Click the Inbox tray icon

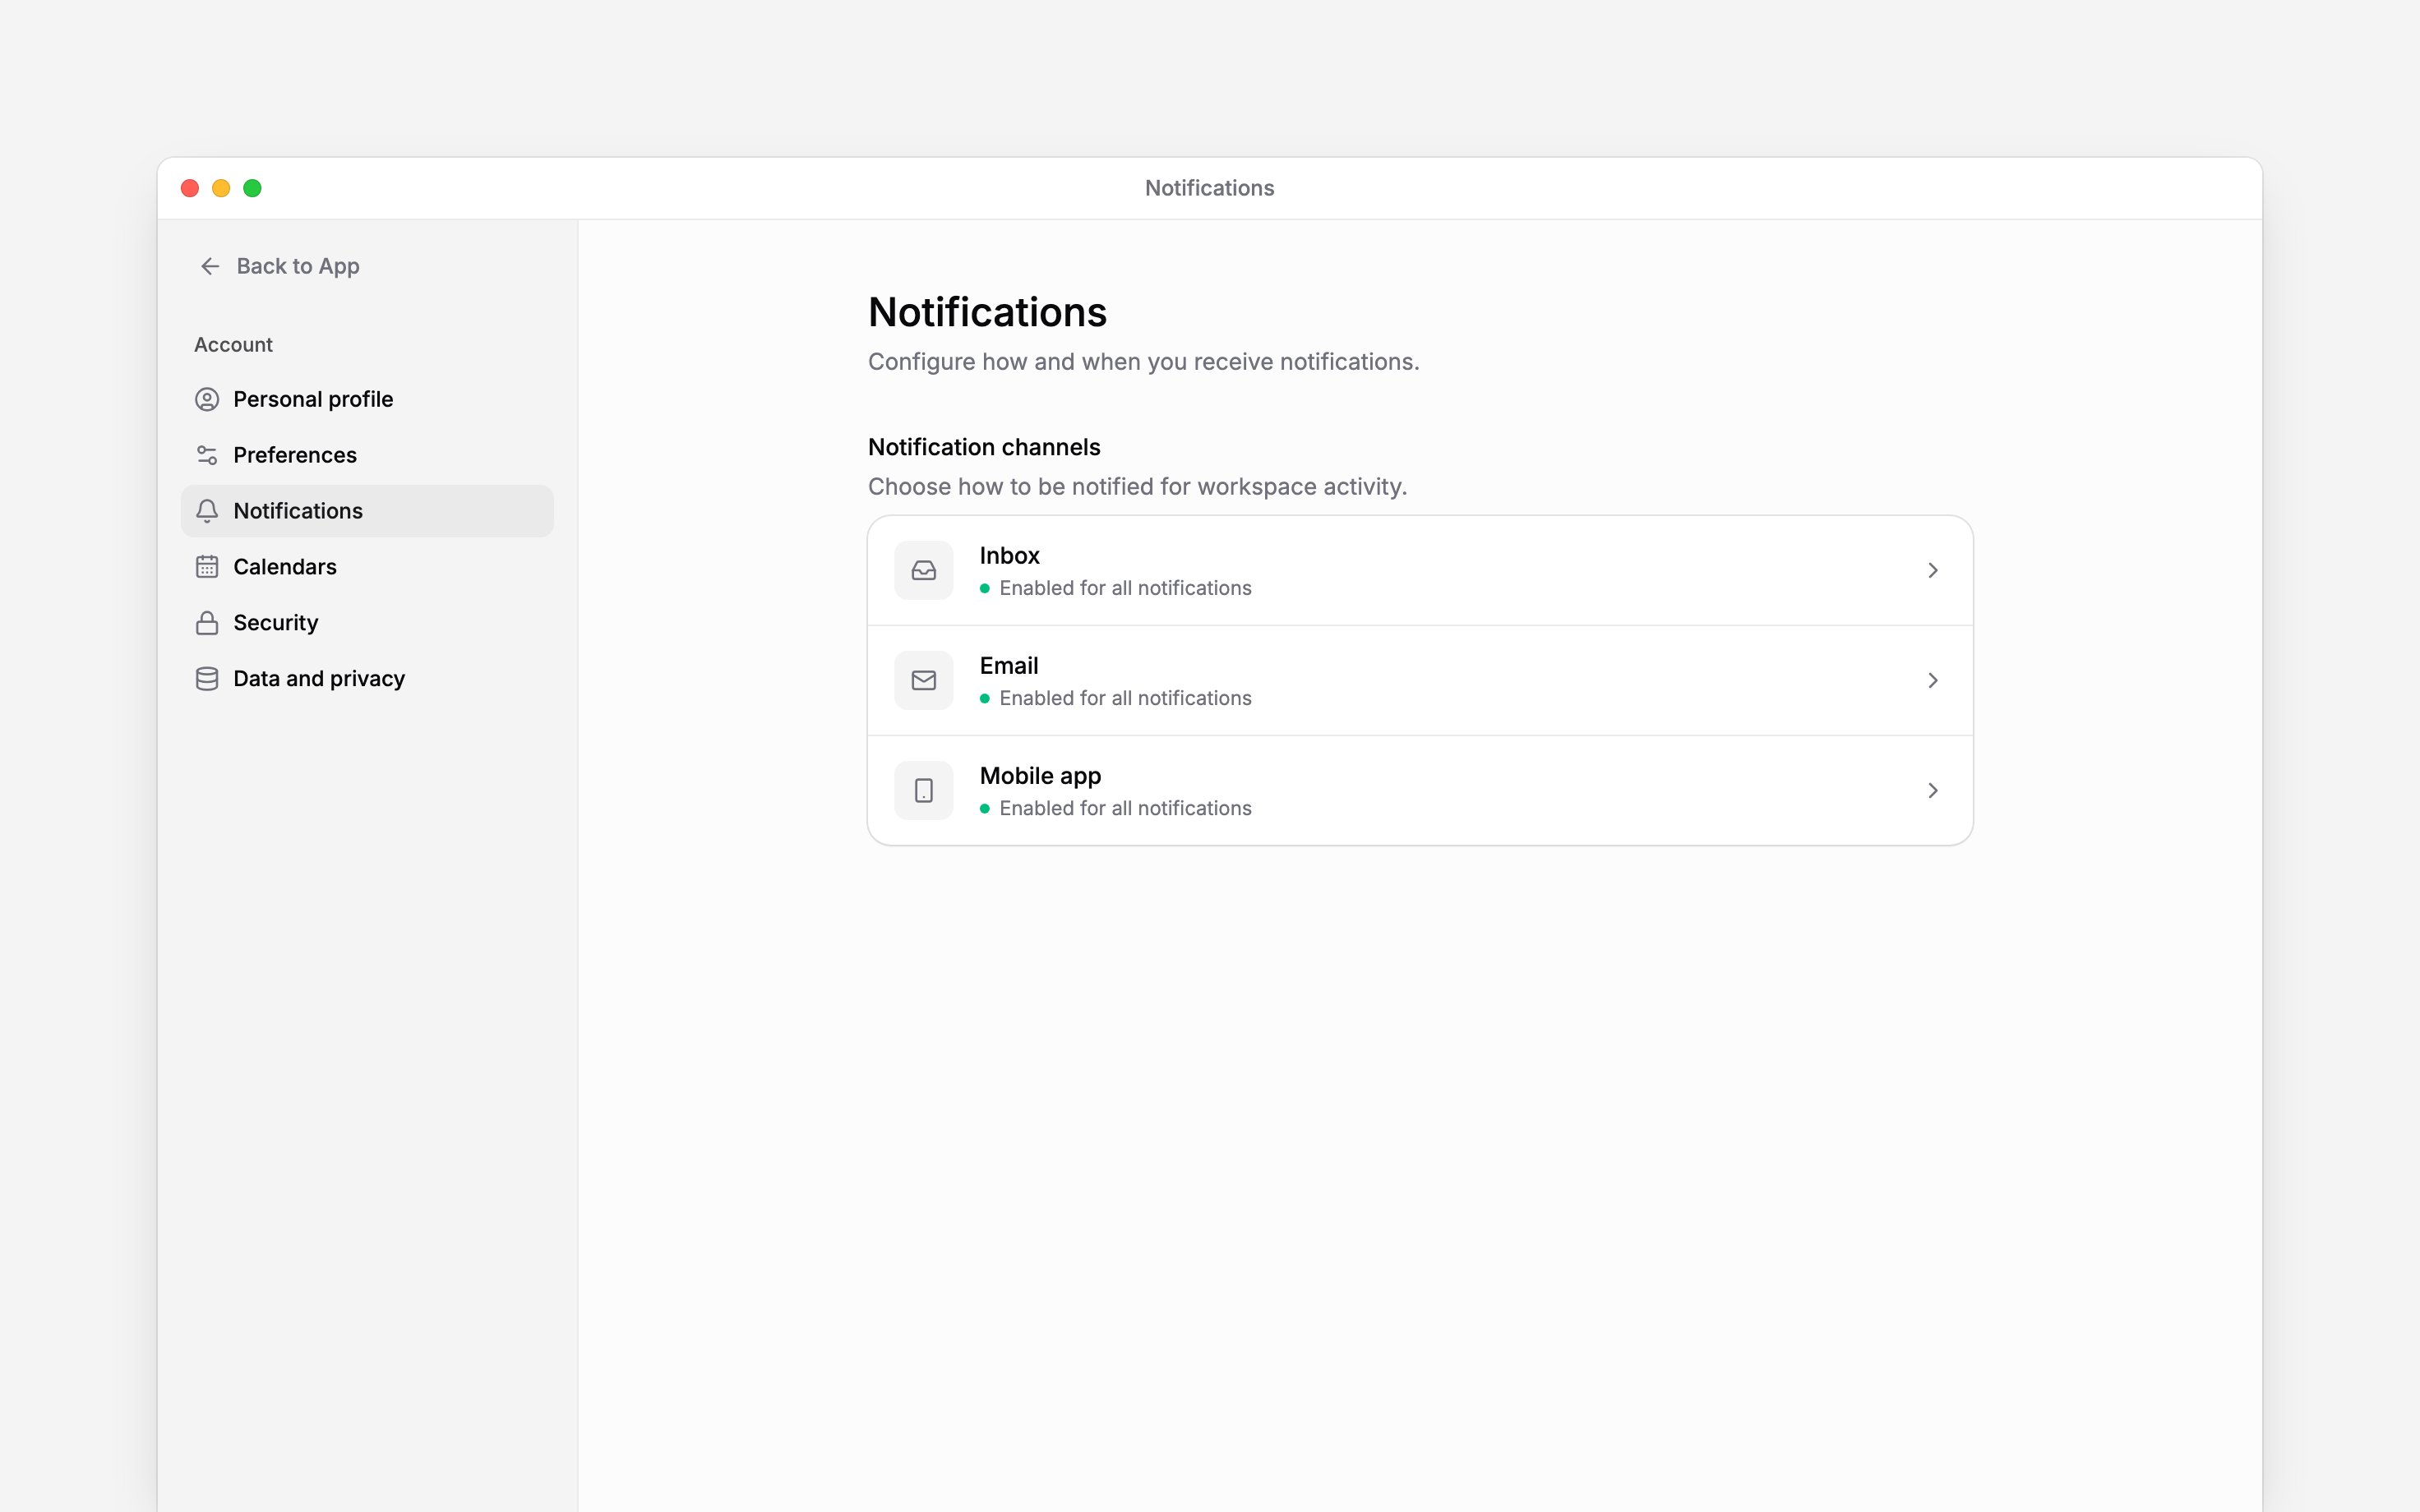pyautogui.click(x=924, y=571)
